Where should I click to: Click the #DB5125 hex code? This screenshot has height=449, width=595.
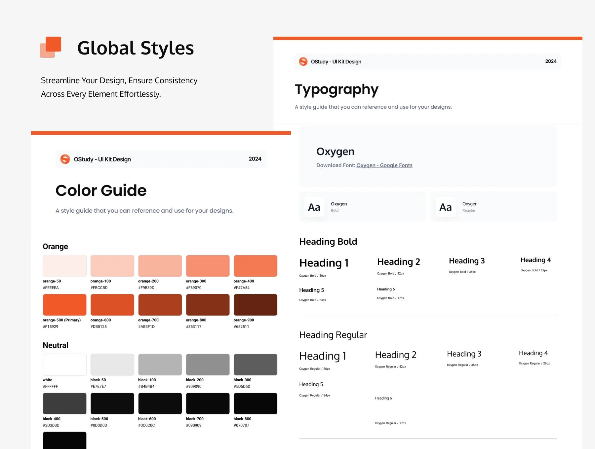tap(99, 327)
